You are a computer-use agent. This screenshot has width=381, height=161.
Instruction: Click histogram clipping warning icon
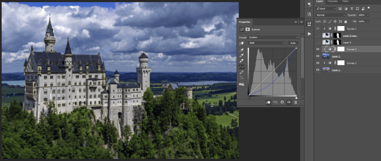coord(242,84)
